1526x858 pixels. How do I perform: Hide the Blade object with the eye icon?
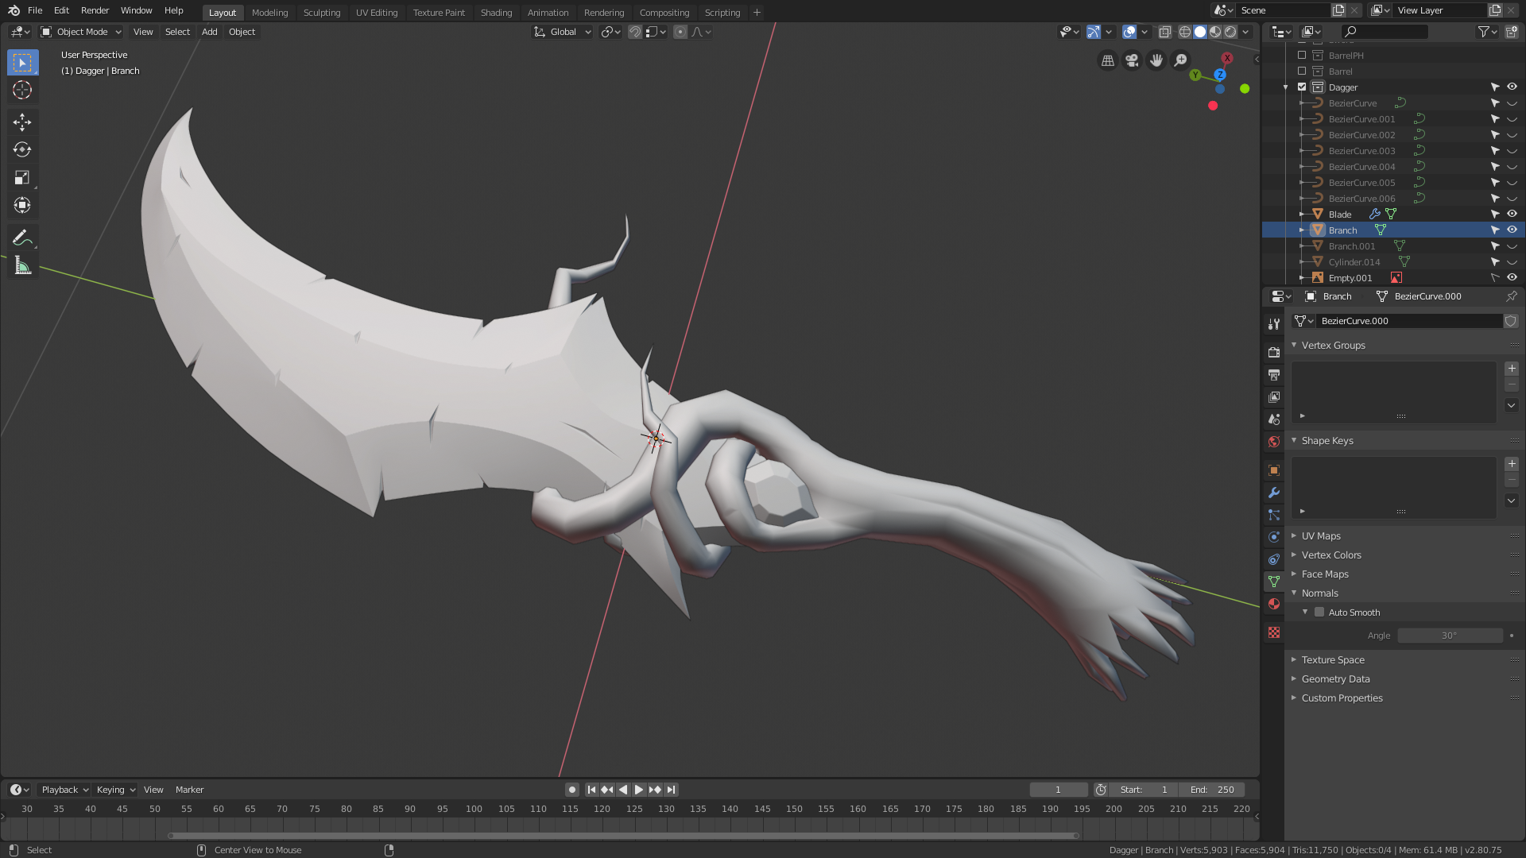(x=1512, y=214)
